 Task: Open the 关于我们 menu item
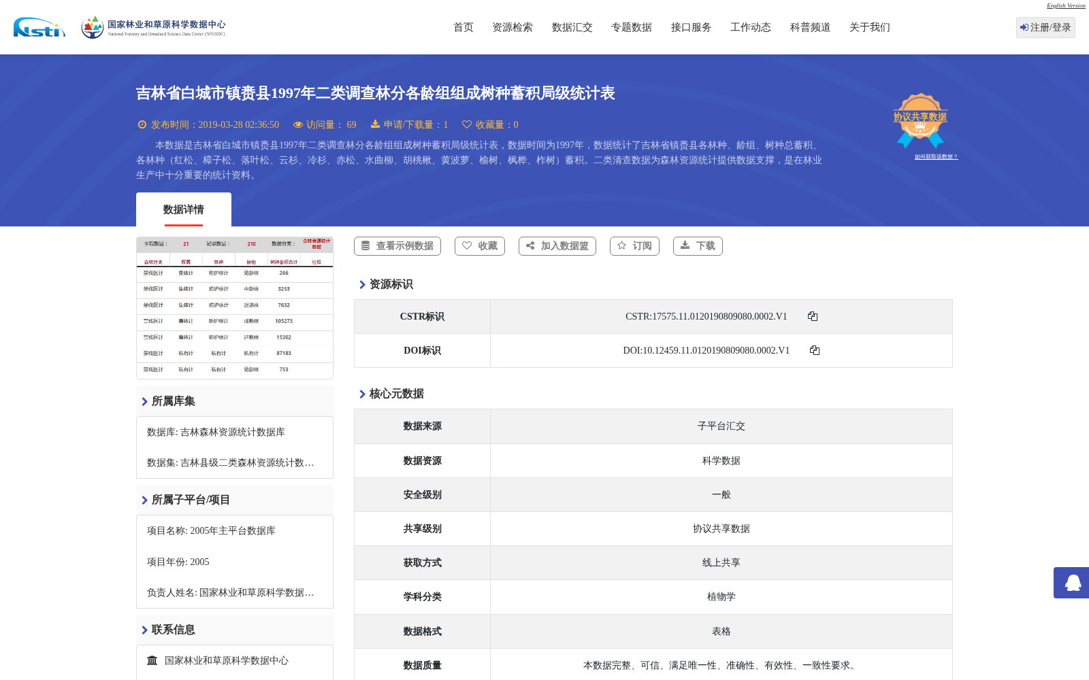870,27
